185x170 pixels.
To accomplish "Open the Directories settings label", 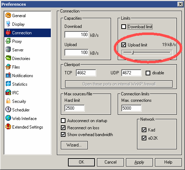I will 21,59.
